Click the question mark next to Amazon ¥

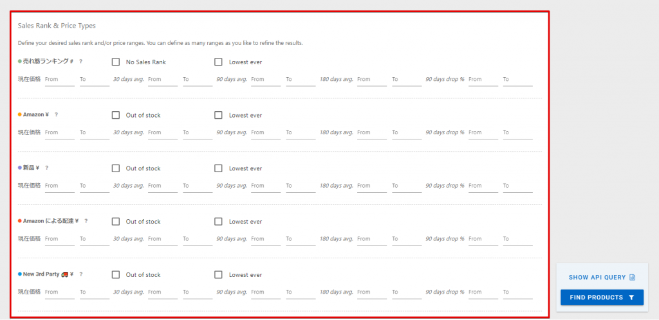[57, 115]
